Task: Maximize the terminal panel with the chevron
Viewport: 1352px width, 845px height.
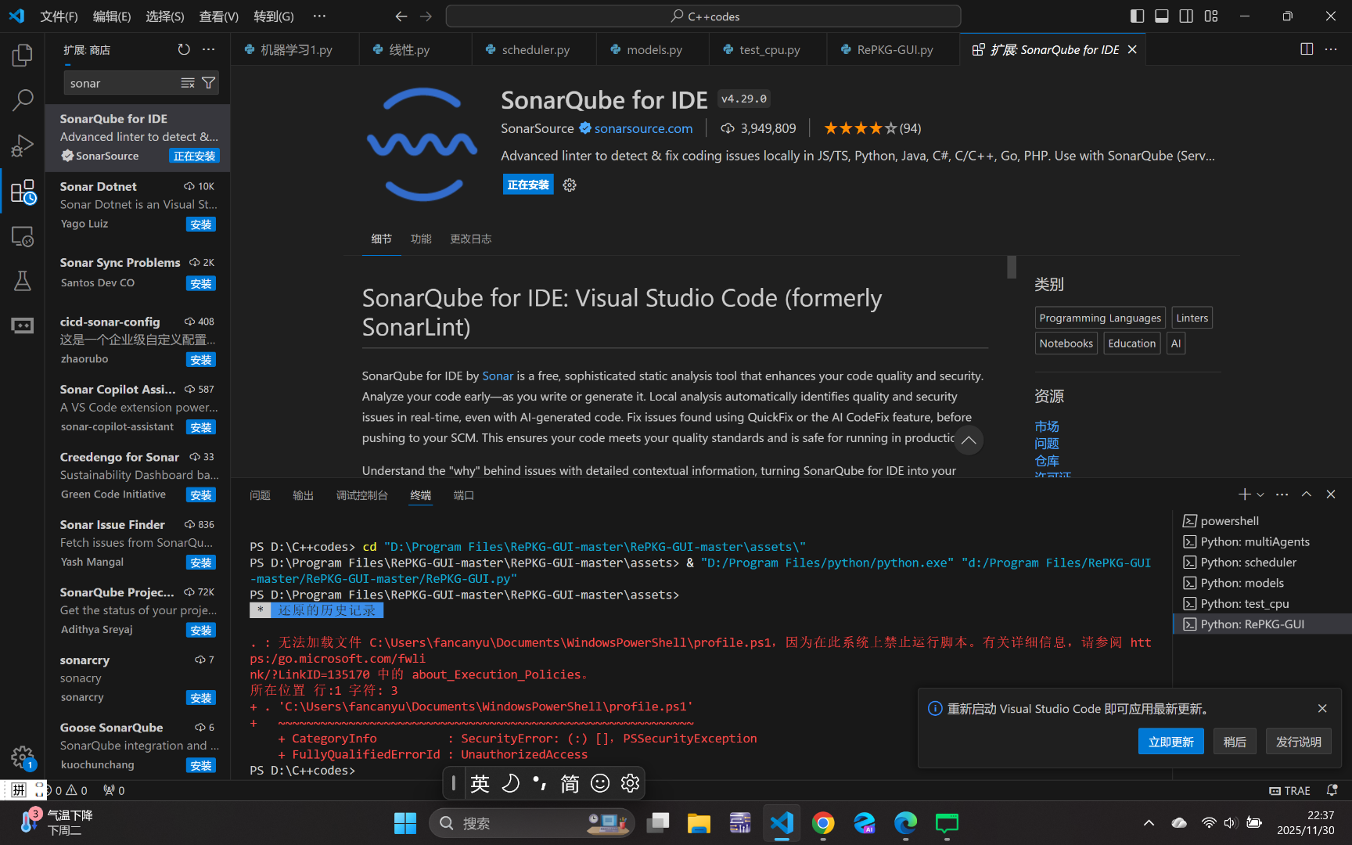Action: (x=1307, y=494)
